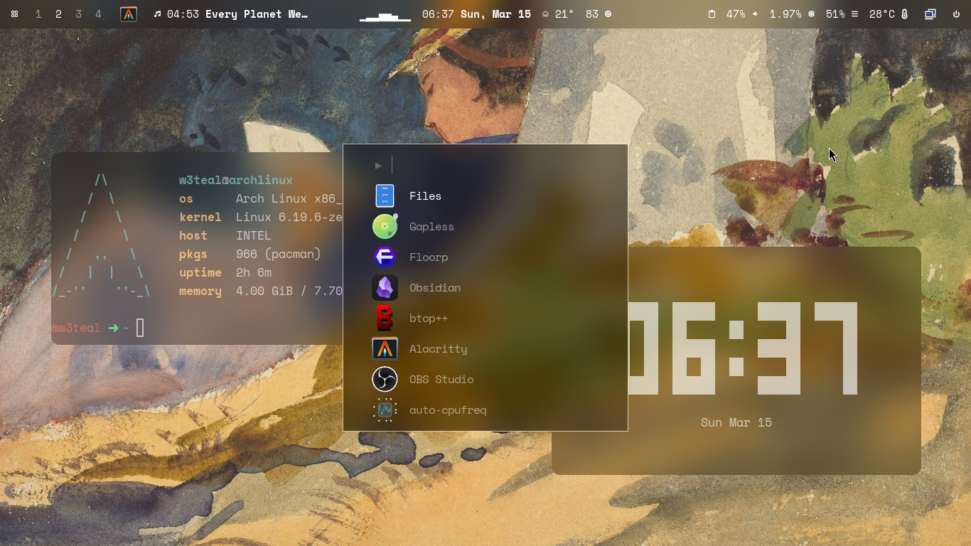Image resolution: width=971 pixels, height=546 pixels.
Task: Launch Obsidian from the app list
Action: [434, 288]
